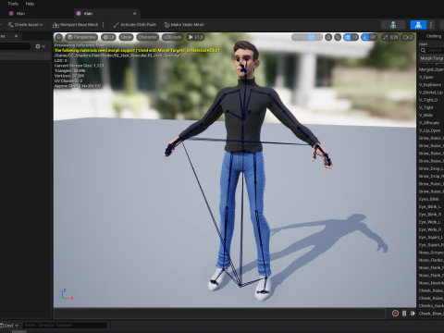Screen dimensions: 444x333
Task: Open the Perspective view dropdown
Action: click(x=81, y=37)
